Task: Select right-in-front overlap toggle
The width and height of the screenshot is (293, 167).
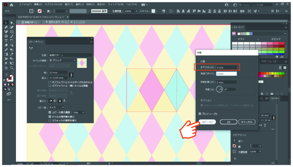Action: pyautogui.click(x=55, y=101)
